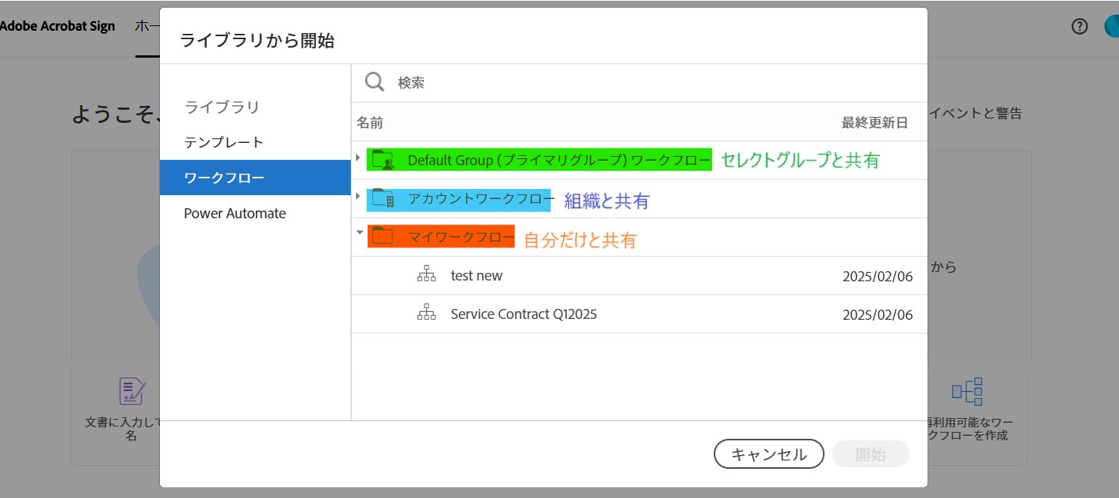Click the workflow icon beside test new
This screenshot has height=498, width=1119.
[x=426, y=275]
